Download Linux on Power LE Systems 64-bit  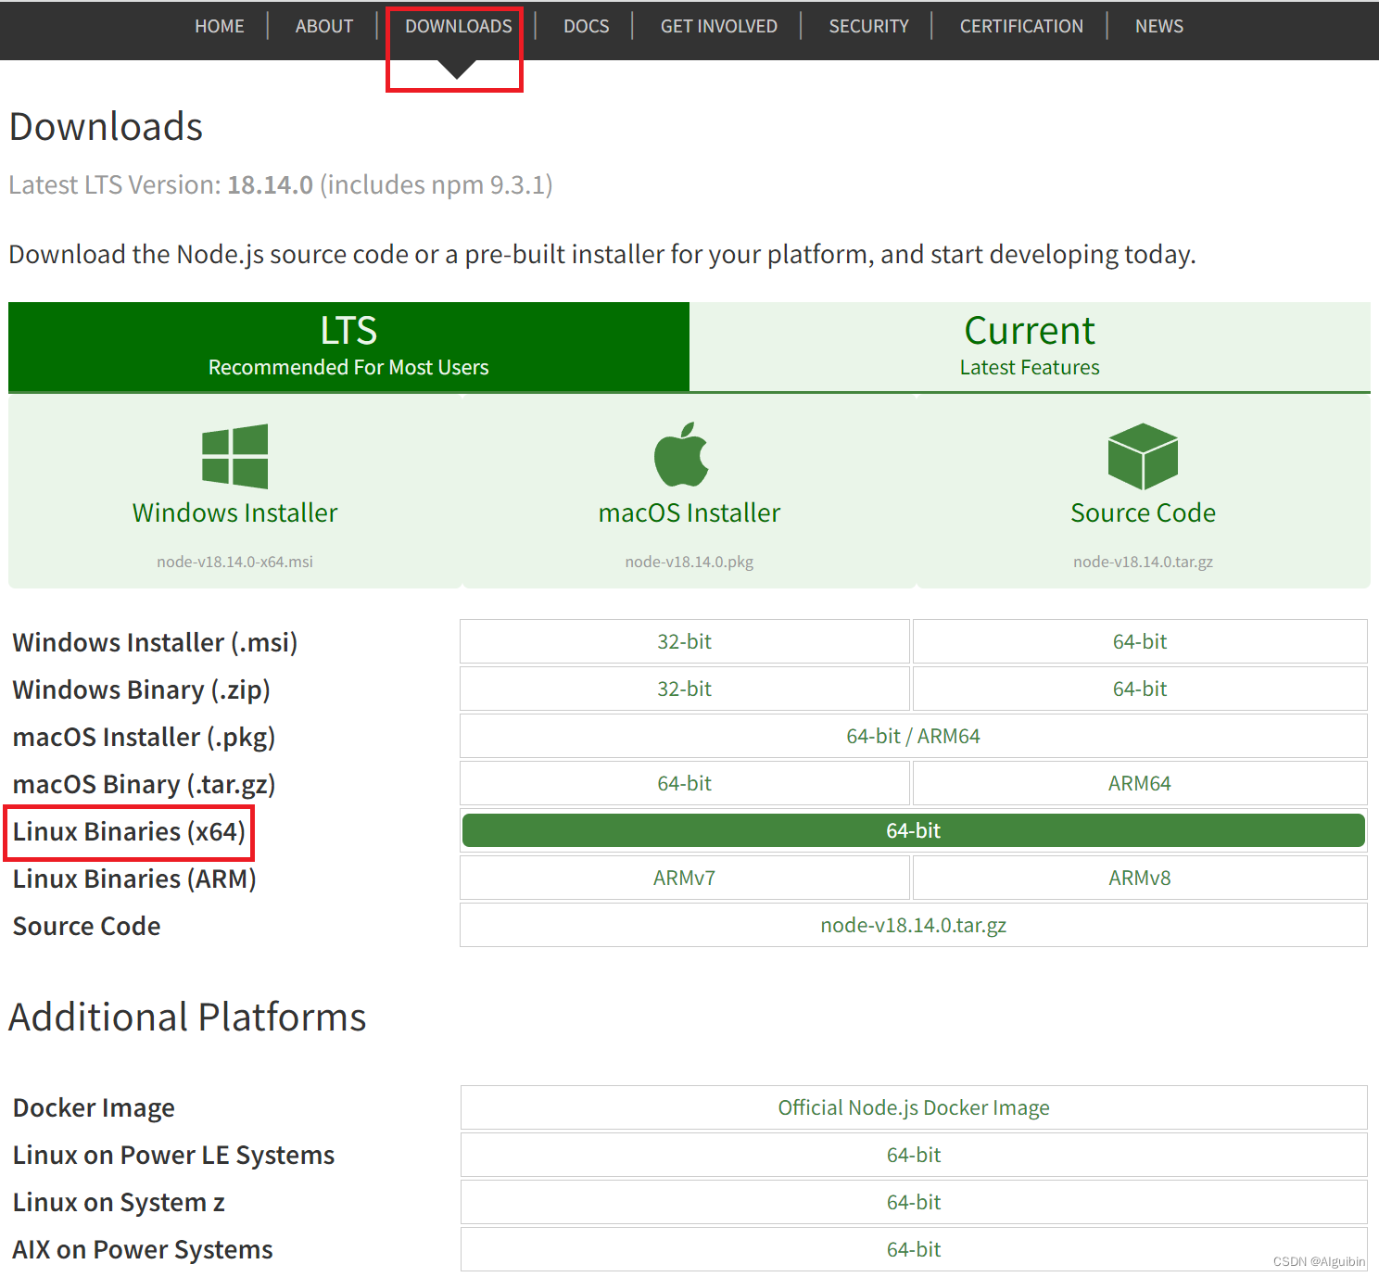pos(914,1155)
